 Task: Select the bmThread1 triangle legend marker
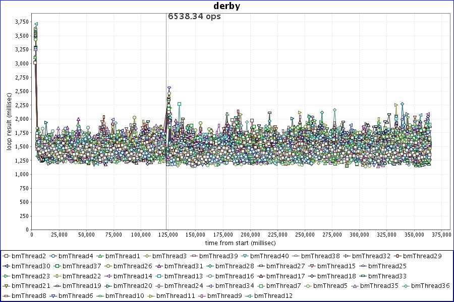(x=100, y=256)
